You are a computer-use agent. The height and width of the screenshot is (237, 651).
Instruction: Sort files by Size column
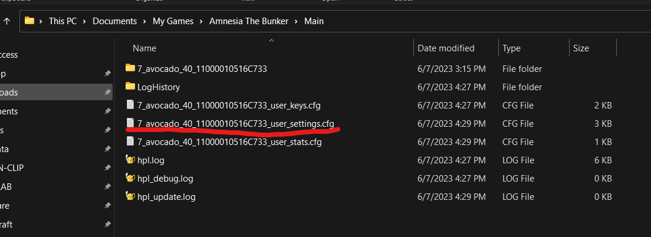coord(581,48)
